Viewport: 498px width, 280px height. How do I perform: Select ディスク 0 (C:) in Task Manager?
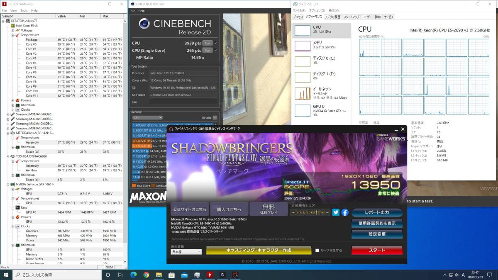pos(322,61)
